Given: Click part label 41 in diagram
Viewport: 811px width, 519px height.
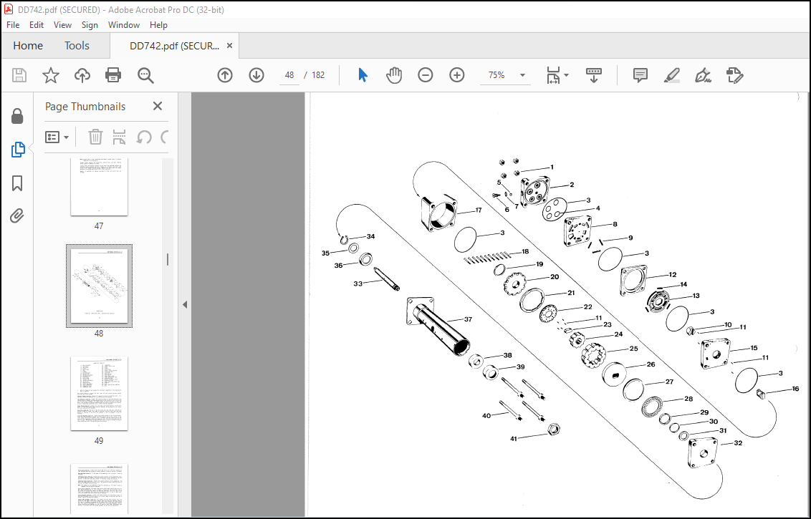Looking at the screenshot, I should [513, 439].
